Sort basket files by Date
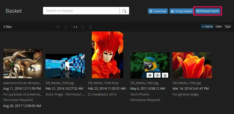This screenshot has height=114, width=234. 219,26
